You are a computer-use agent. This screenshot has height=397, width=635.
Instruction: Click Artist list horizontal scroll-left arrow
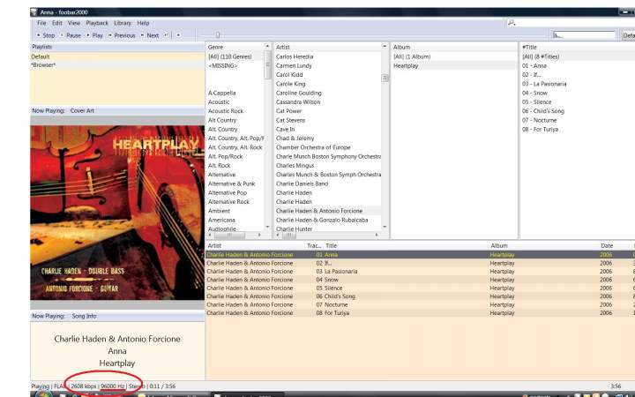278,235
